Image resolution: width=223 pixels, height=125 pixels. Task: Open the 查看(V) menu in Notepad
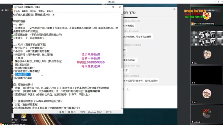[x=41, y=11]
